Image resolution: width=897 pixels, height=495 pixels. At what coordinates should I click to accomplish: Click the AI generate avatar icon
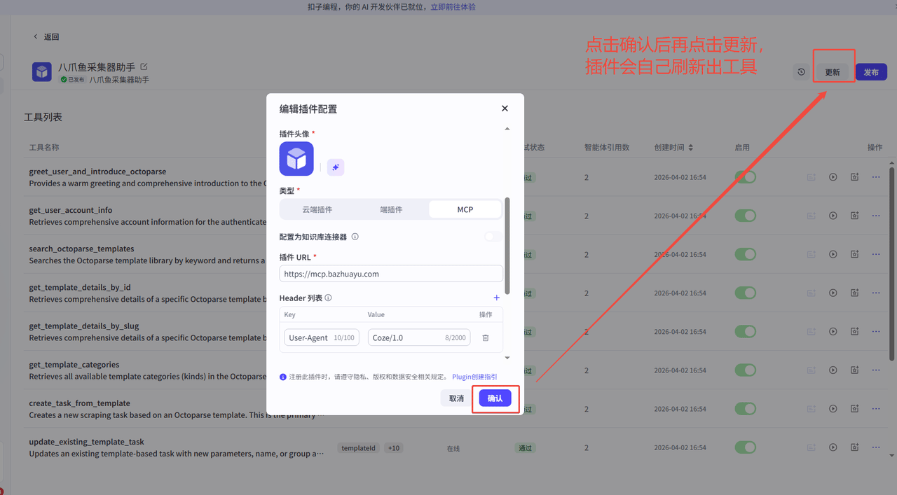(336, 167)
